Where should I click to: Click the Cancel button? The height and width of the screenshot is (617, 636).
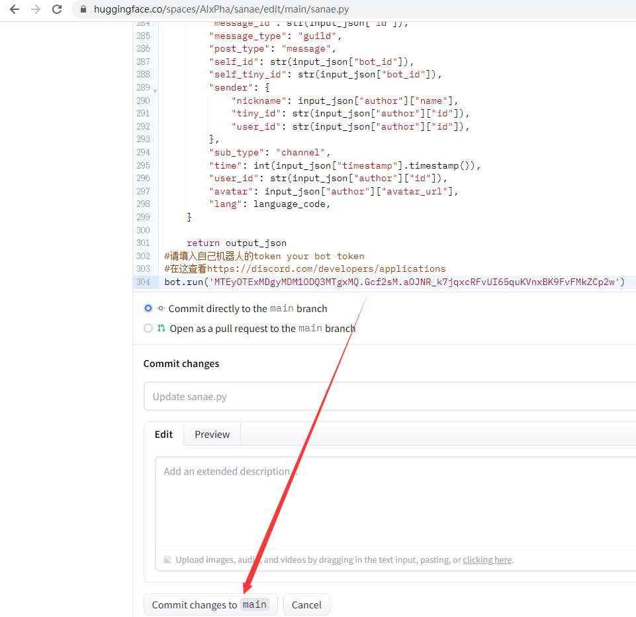coord(306,604)
